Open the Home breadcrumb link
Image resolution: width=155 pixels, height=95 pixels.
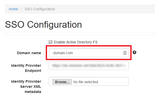[x=13, y=9]
